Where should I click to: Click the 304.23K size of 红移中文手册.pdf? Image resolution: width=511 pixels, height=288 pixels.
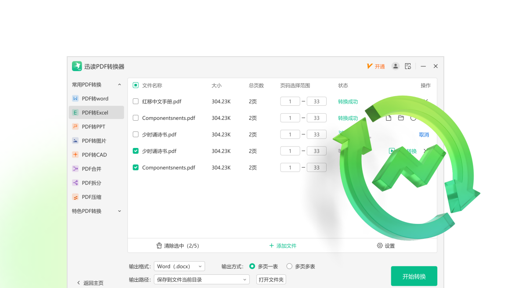(x=221, y=101)
